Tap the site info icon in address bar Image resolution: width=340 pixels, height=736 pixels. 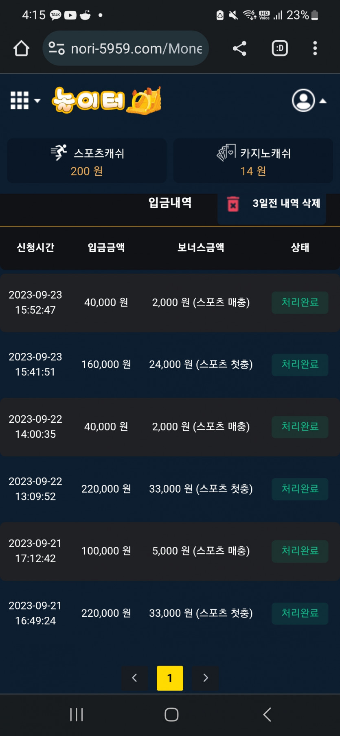click(x=57, y=48)
